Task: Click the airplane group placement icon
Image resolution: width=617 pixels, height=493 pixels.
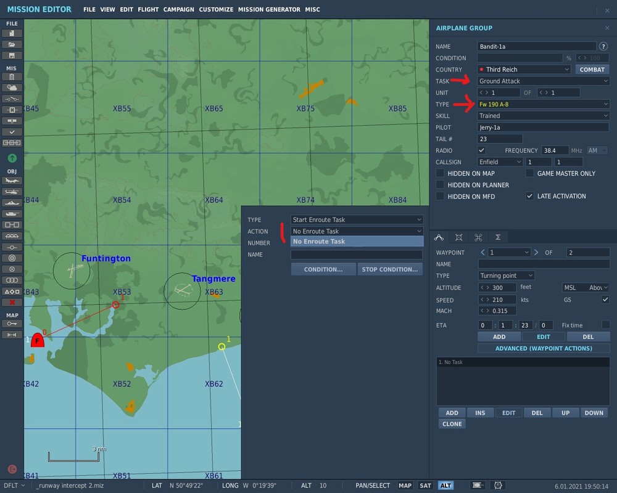Action: click(12, 181)
